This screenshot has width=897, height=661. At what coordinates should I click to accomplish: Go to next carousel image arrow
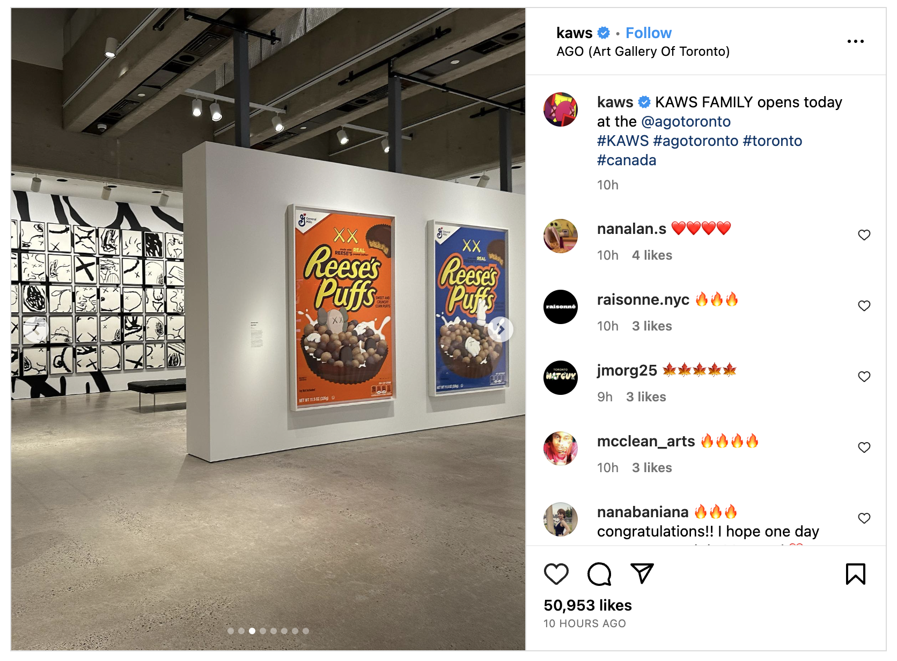click(501, 329)
